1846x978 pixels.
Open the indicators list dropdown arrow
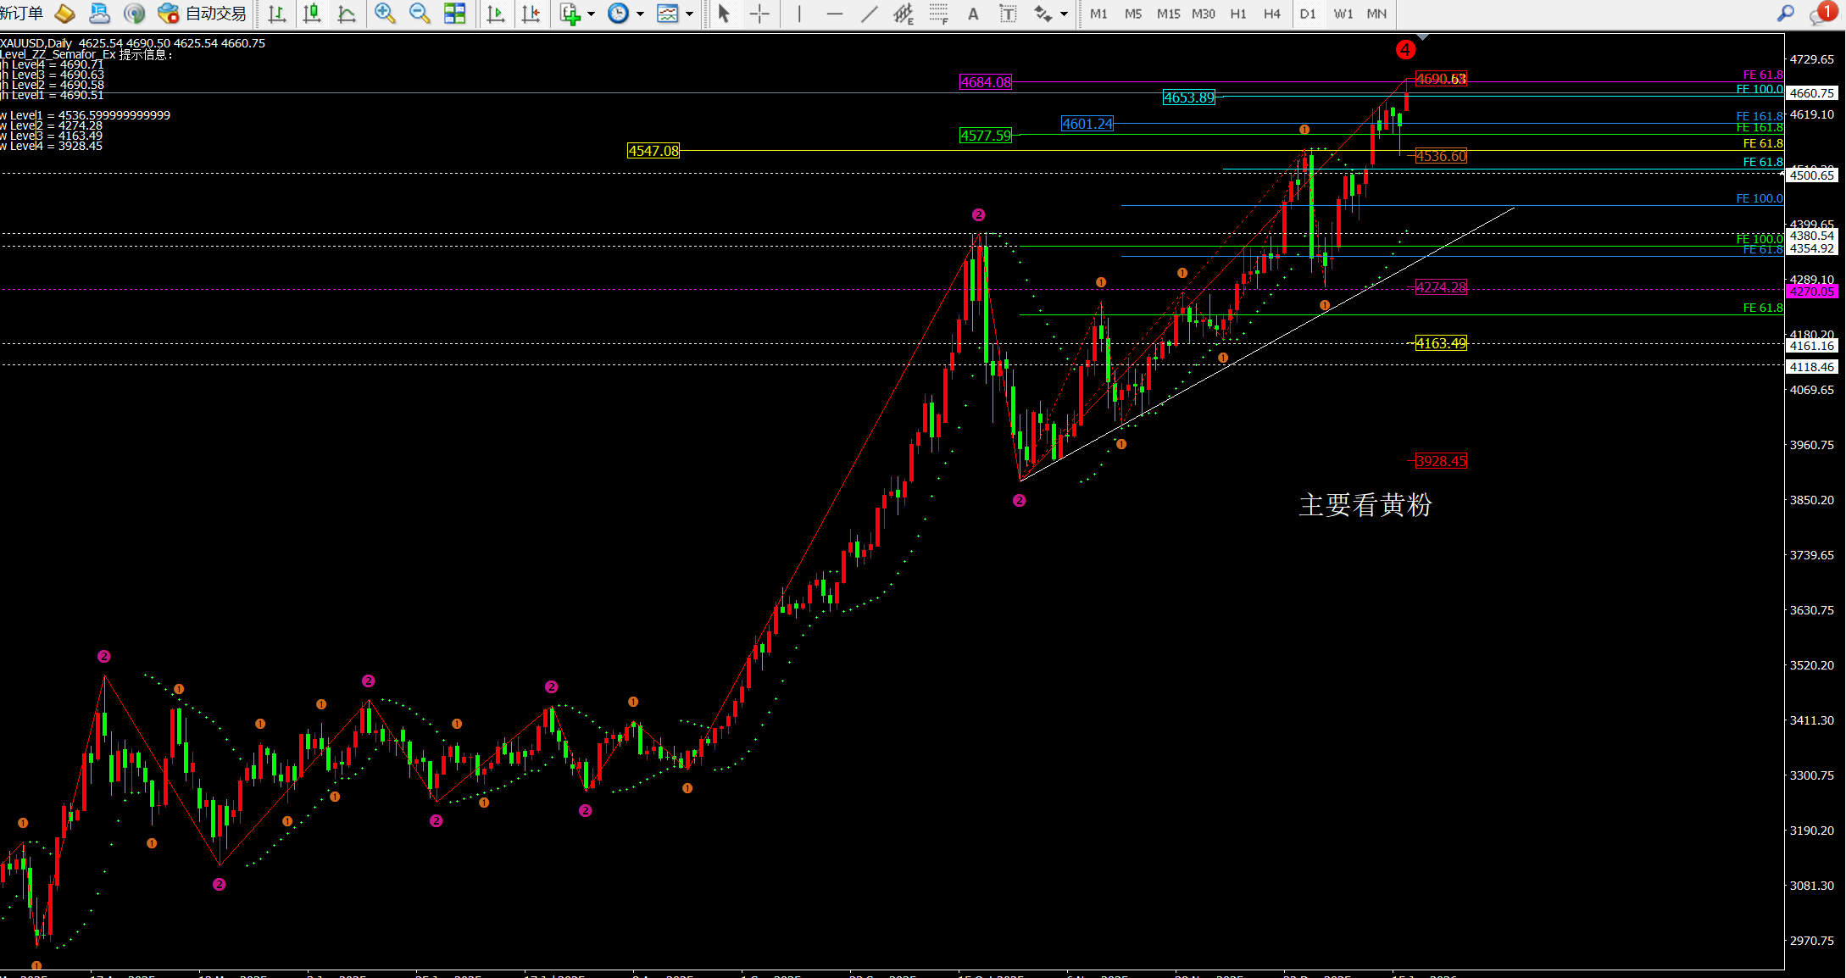click(591, 14)
